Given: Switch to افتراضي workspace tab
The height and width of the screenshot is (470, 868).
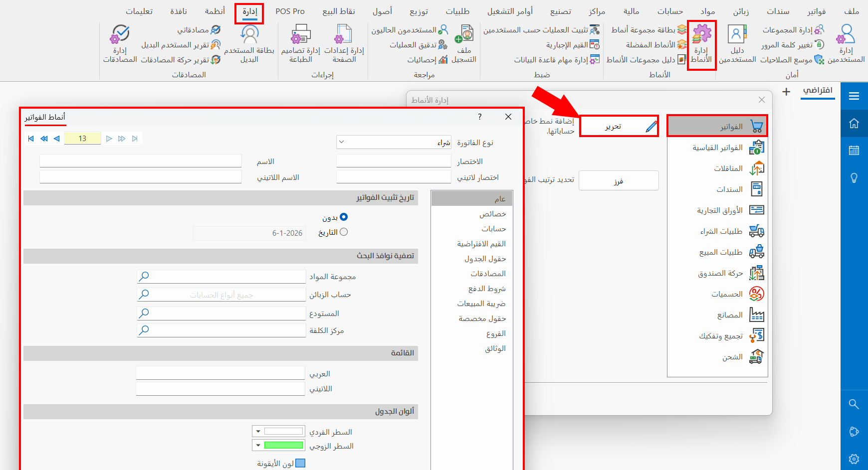Looking at the screenshot, I should click(x=818, y=90).
